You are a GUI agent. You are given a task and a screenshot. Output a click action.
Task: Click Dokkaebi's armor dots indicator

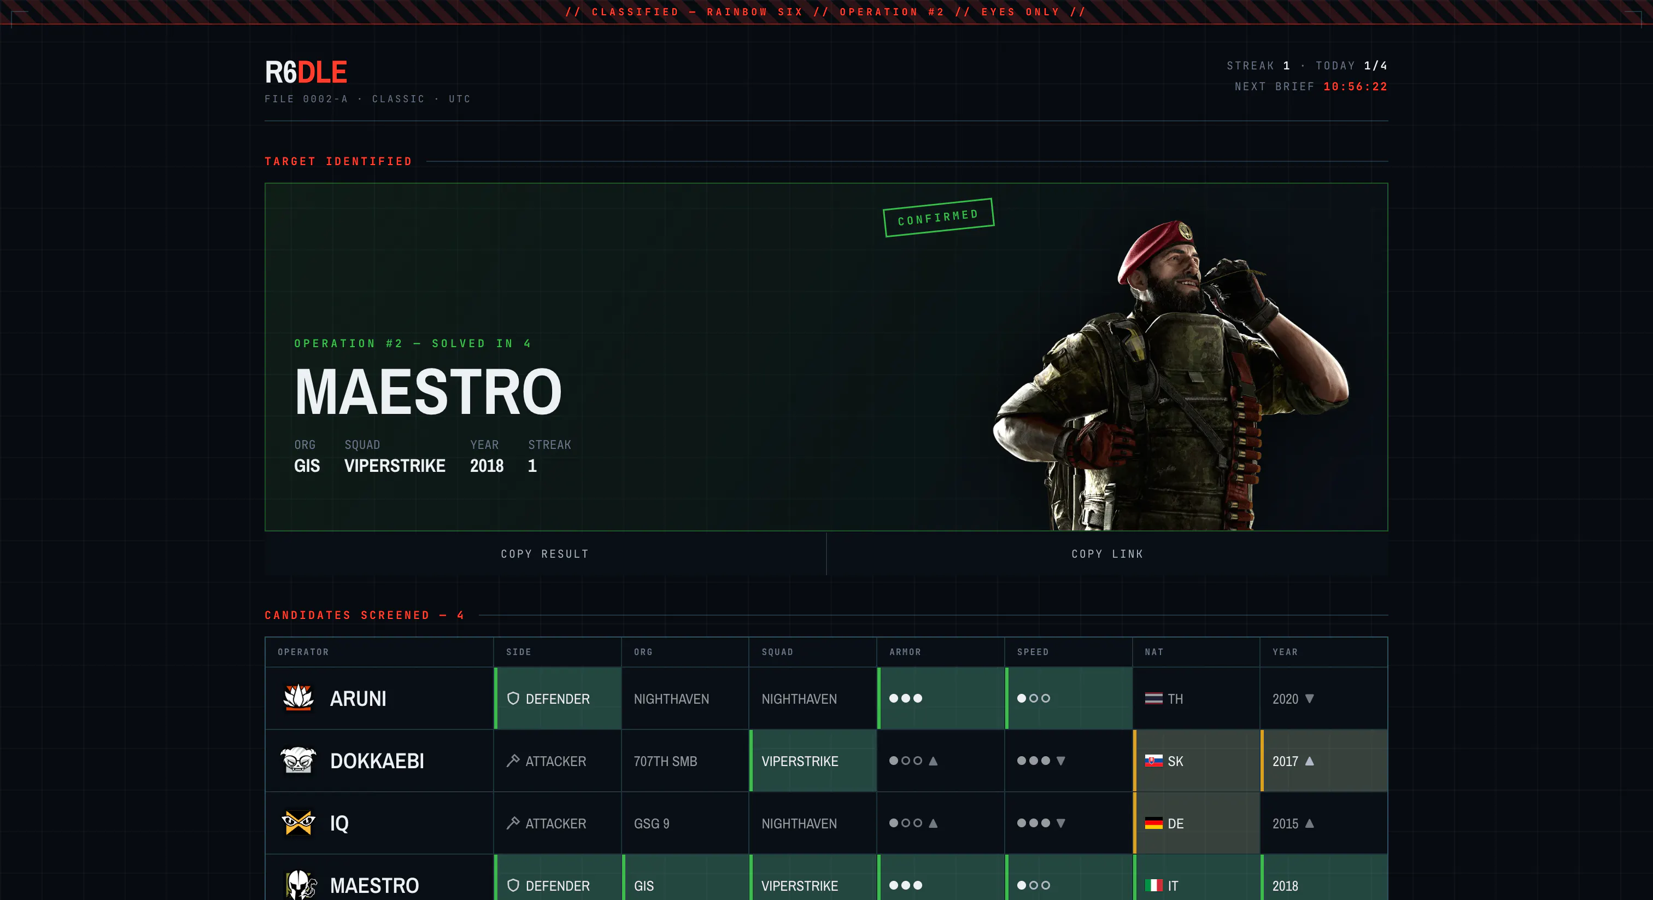[905, 761]
